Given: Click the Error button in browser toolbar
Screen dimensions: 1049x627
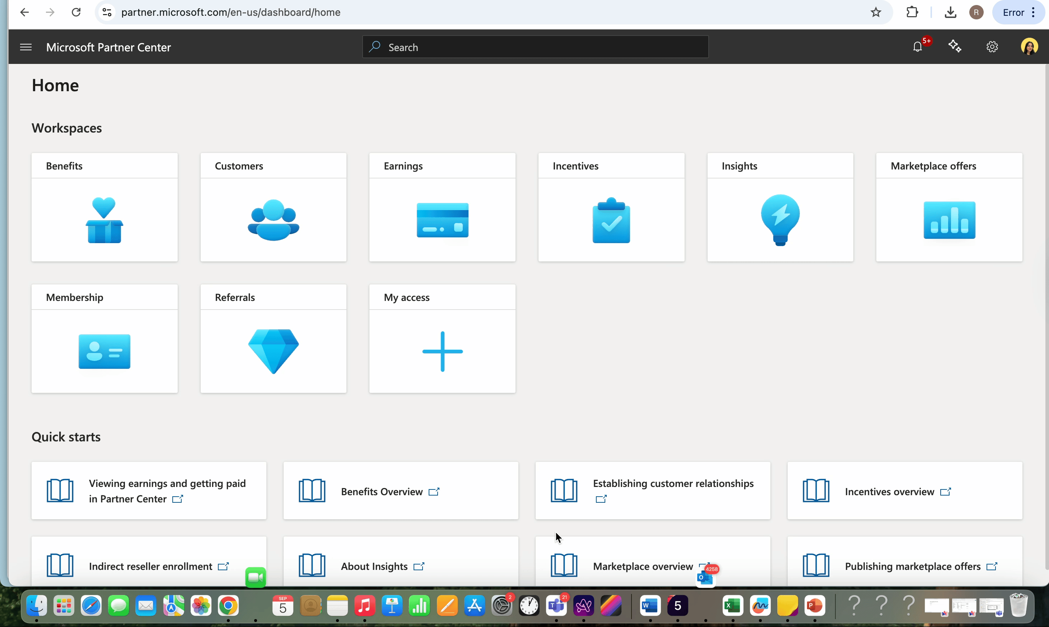Looking at the screenshot, I should tap(1019, 12).
